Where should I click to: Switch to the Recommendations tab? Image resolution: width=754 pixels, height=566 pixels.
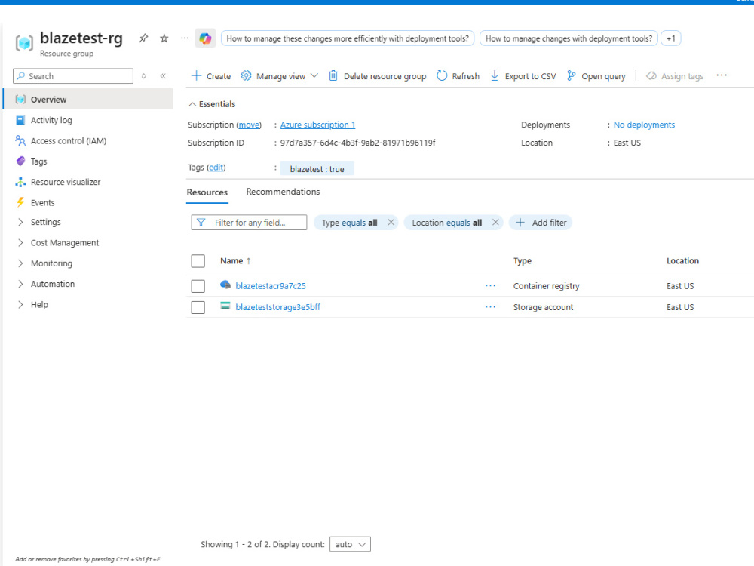tap(283, 192)
